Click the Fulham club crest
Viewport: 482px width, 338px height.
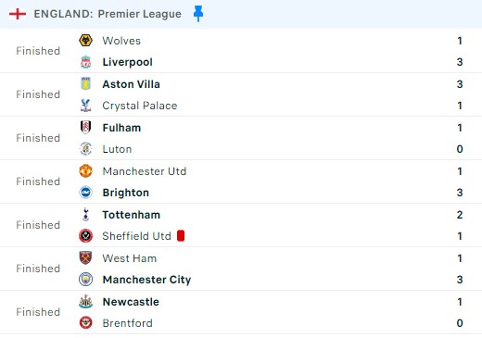click(x=85, y=128)
